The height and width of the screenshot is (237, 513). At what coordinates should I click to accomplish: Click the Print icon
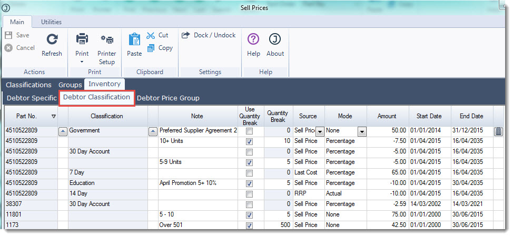(82, 39)
